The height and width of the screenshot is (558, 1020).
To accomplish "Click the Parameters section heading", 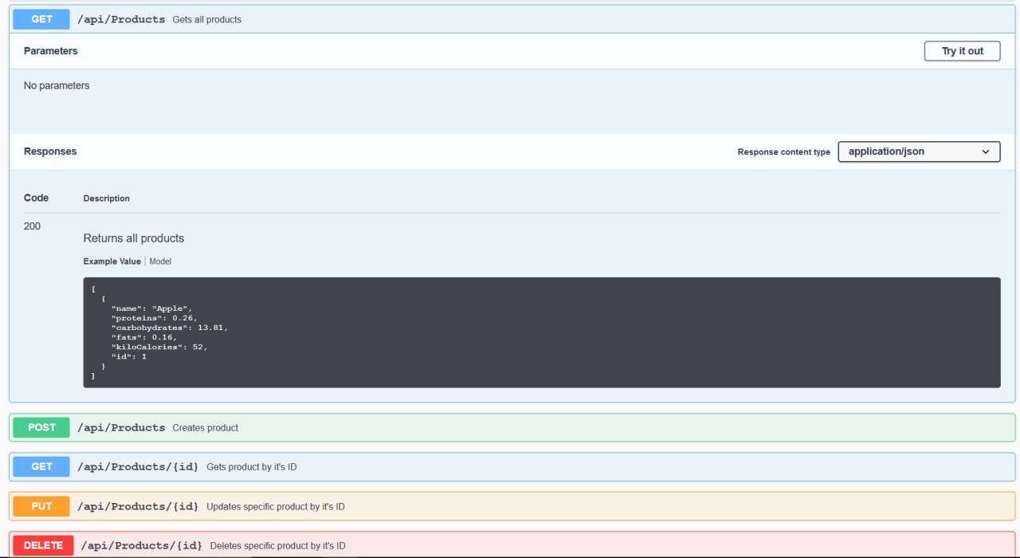I will point(51,51).
